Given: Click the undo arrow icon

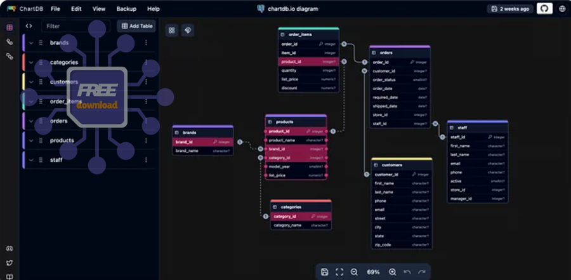Looking at the screenshot, I should pyautogui.click(x=407, y=272).
